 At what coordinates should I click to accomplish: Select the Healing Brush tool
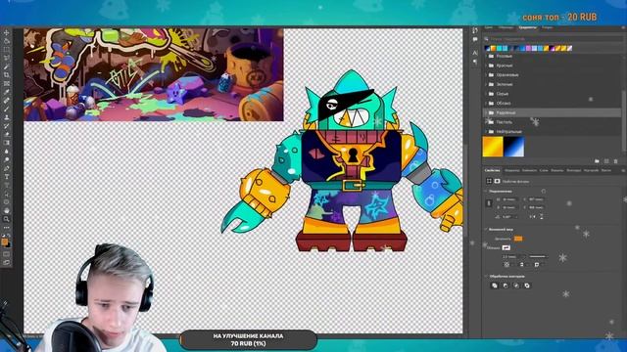tap(7, 100)
